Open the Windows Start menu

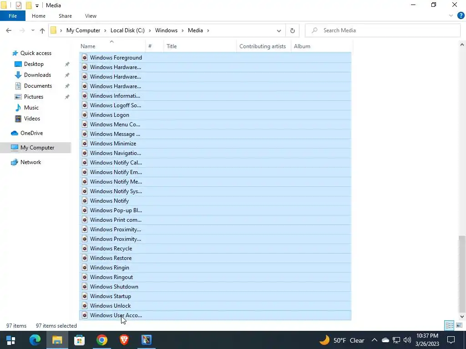[x=11, y=340]
